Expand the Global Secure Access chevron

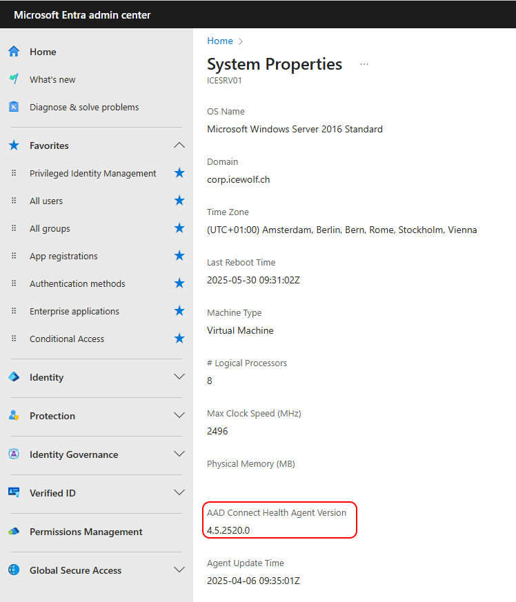coord(179,570)
